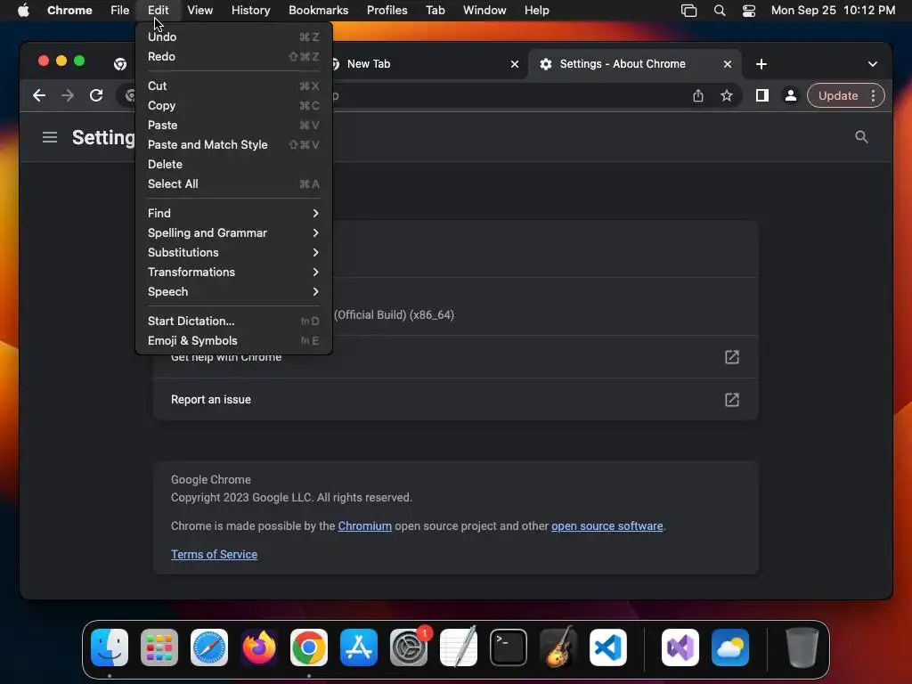Open the History menu
Viewport: 912px width, 684px height.
point(250,11)
